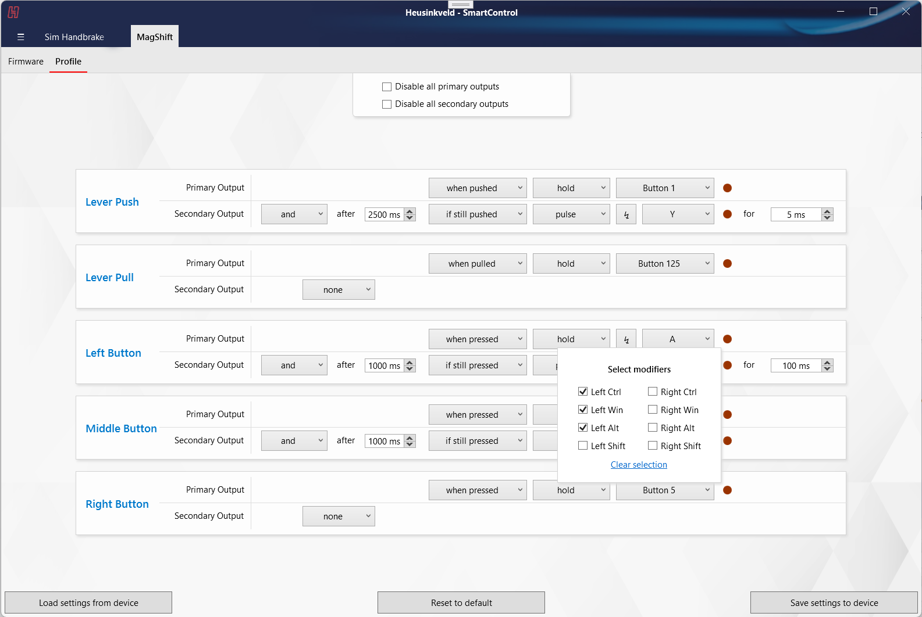Decrease the Lever Push 5 ms pulse duration
The height and width of the screenshot is (617, 922).
pos(828,218)
